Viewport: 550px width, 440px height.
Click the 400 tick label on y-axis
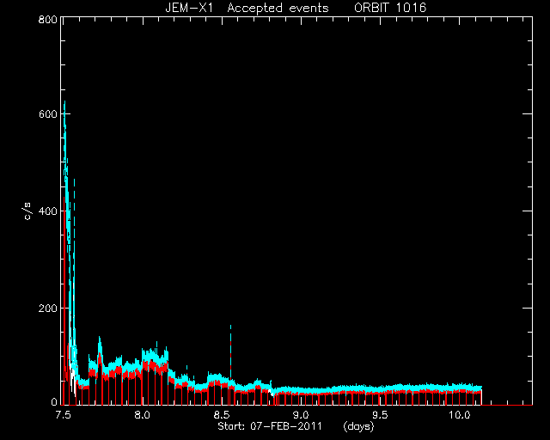tap(48, 211)
